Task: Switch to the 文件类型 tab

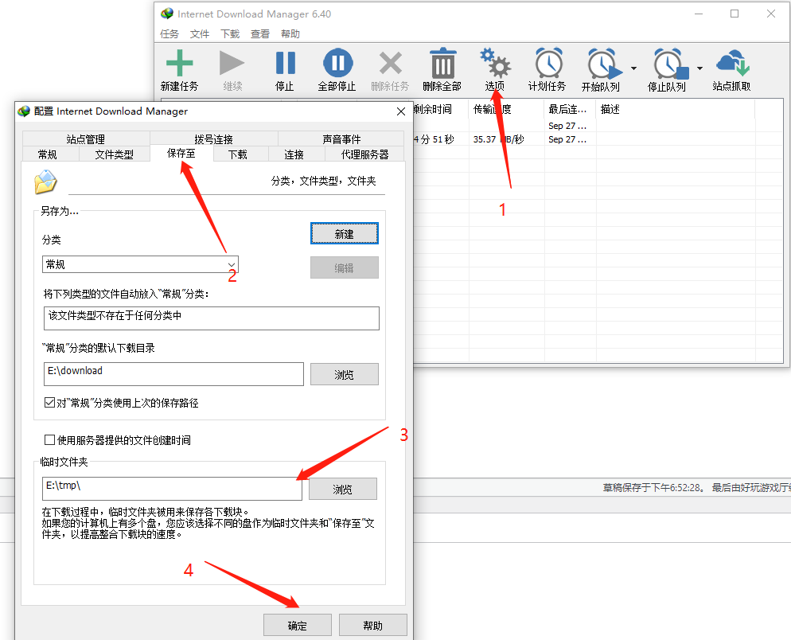Action: point(115,154)
